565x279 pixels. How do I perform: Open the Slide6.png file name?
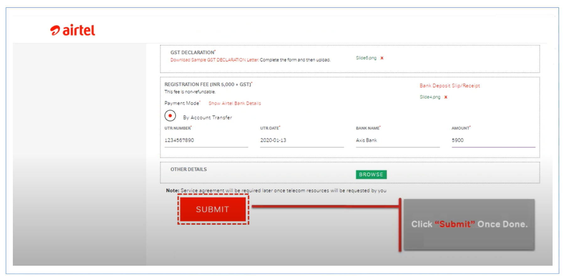click(366, 58)
